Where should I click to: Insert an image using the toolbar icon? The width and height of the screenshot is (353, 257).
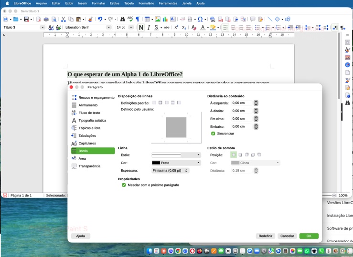click(x=158, y=20)
